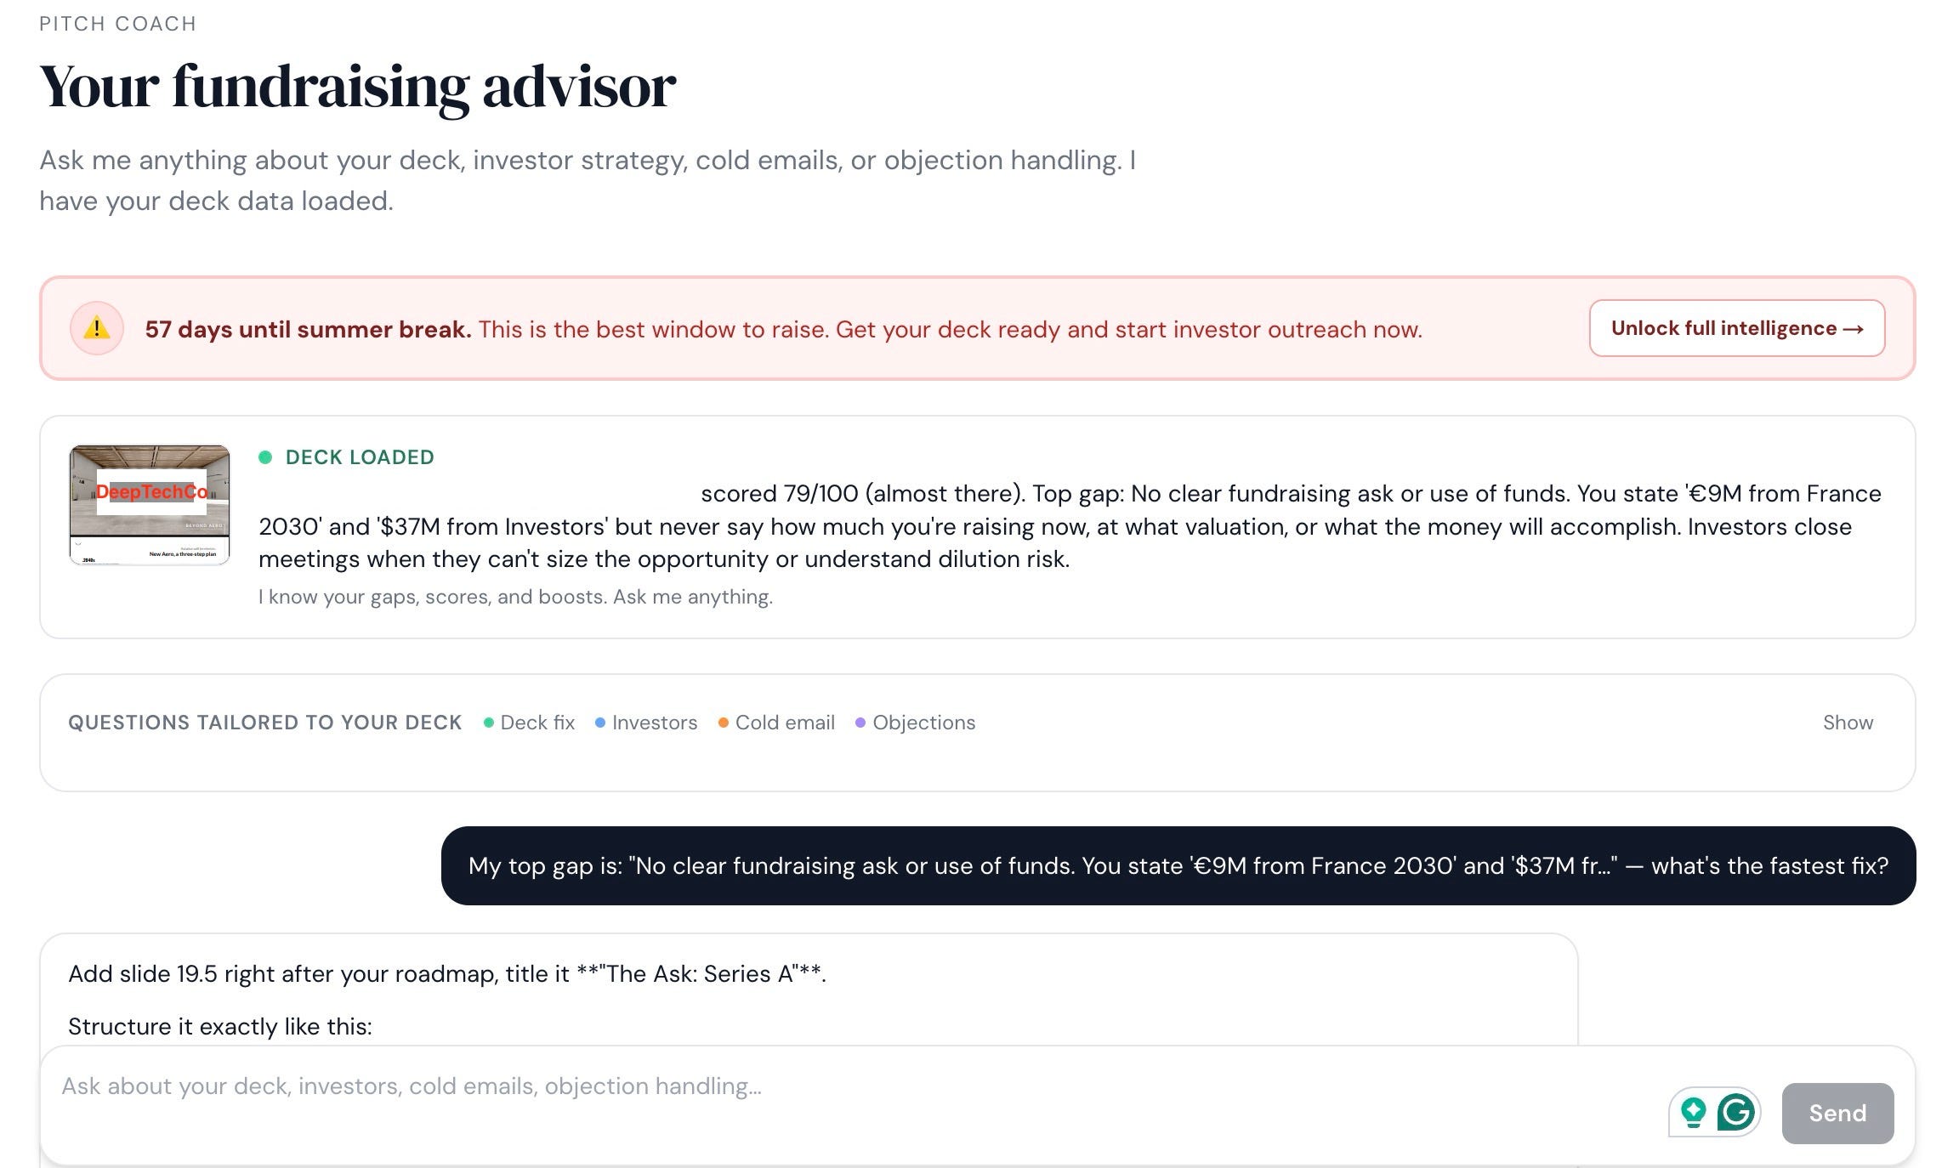Show the tailored questions list
The width and height of the screenshot is (1959, 1168).
(x=1848, y=723)
